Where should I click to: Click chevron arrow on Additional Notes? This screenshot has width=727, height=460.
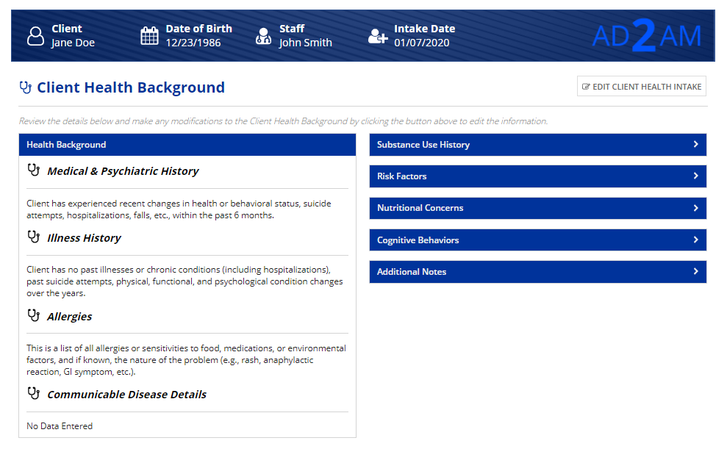point(696,271)
